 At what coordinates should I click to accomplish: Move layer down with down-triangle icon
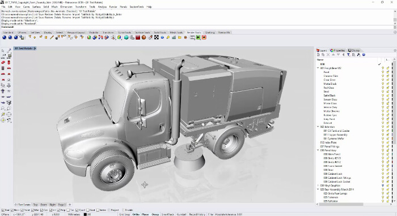(x=338, y=55)
